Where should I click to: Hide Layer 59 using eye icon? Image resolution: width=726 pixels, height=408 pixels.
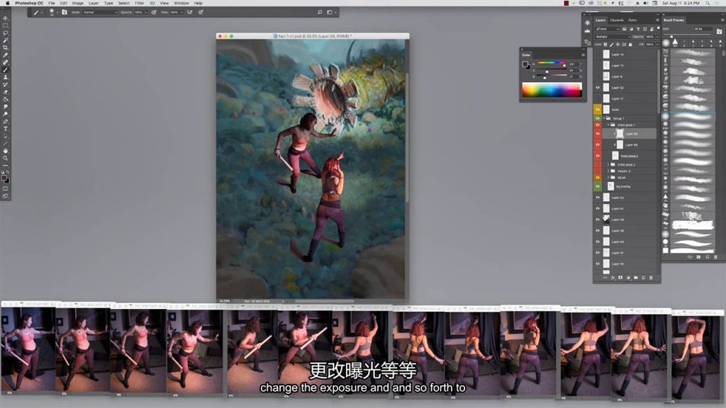point(598,220)
